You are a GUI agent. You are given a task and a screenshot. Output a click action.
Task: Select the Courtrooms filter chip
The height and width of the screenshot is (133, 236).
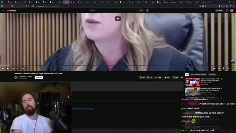212,75
